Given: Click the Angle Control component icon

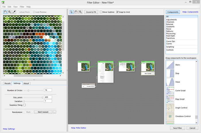Looking at the screenshot, I should 170,108.
